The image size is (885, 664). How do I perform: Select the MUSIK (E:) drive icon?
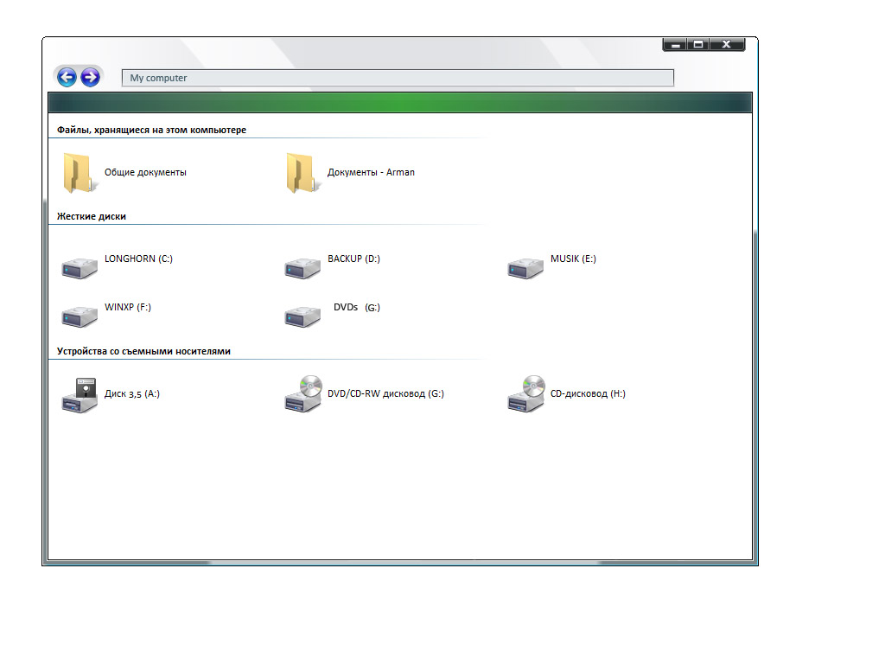(x=525, y=268)
